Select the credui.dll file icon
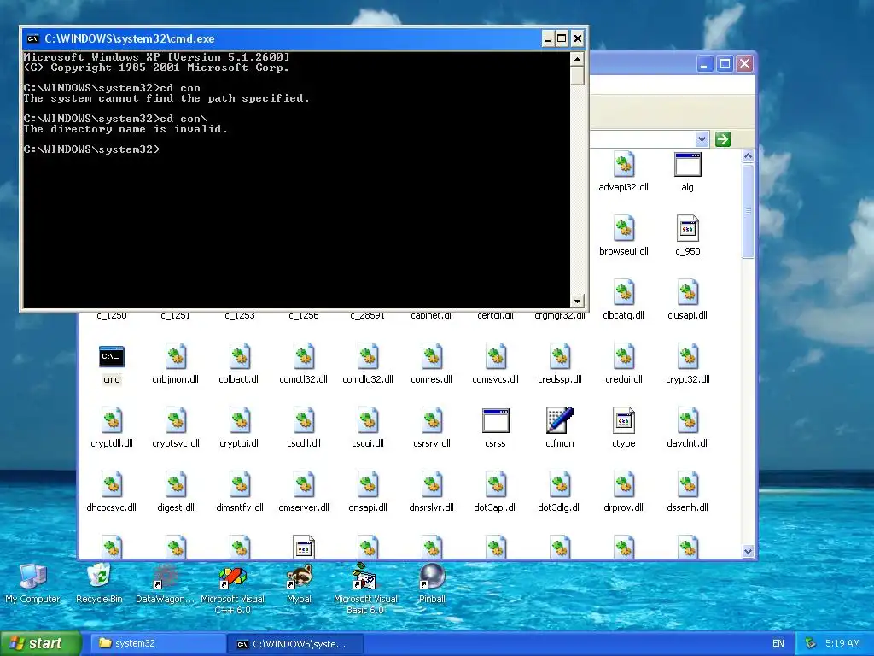This screenshot has height=656, width=874. pos(623,357)
